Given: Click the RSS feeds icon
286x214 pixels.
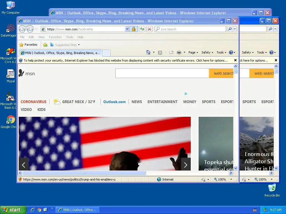Looking at the screenshot, I should click(160, 53).
